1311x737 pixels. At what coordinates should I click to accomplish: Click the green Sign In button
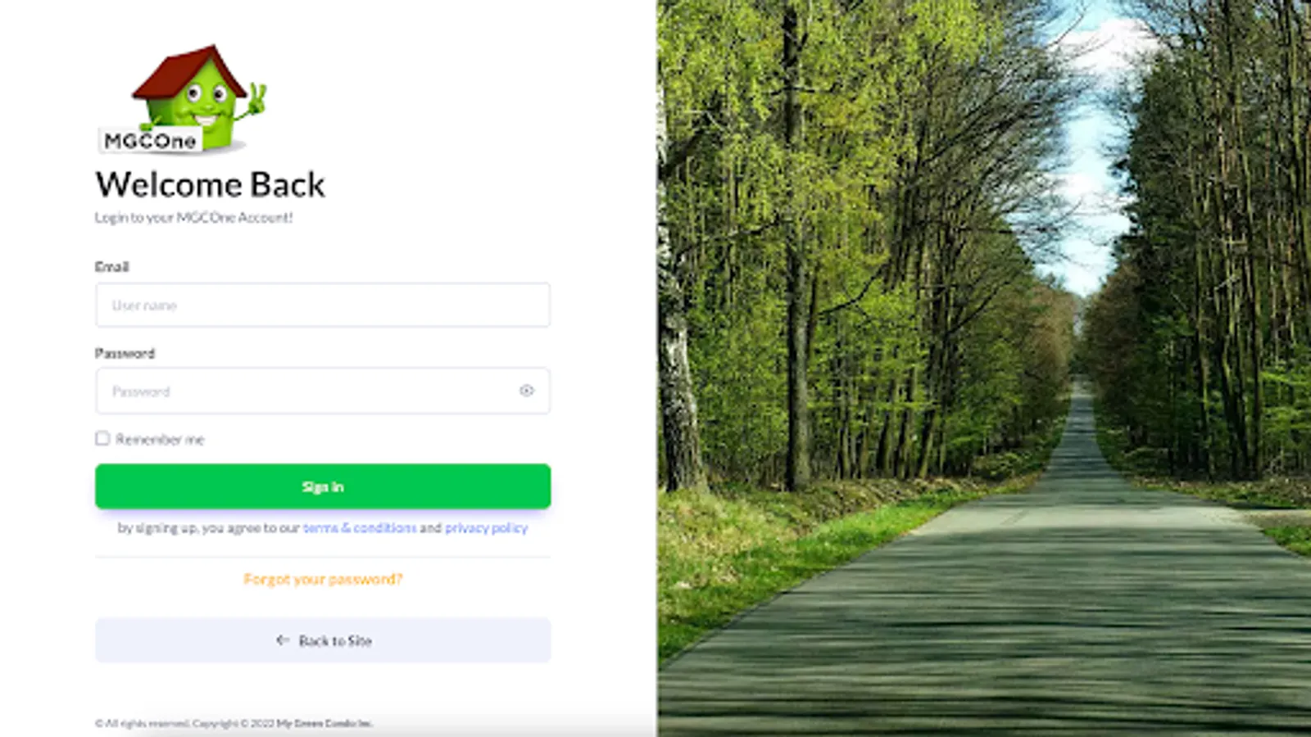323,486
